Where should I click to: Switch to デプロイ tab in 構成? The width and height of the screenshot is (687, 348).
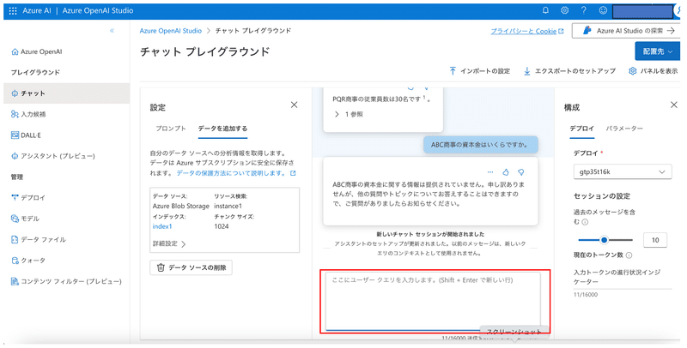tap(582, 129)
